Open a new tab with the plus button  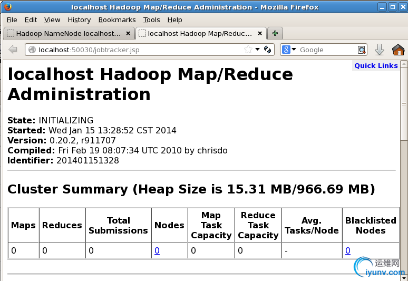(x=275, y=33)
